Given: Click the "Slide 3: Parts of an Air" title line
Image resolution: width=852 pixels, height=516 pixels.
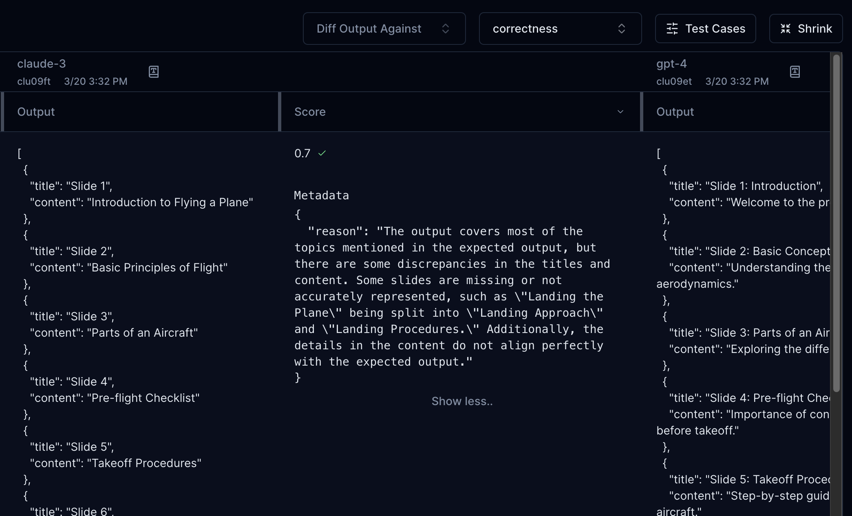Looking at the screenshot, I should coord(749,333).
